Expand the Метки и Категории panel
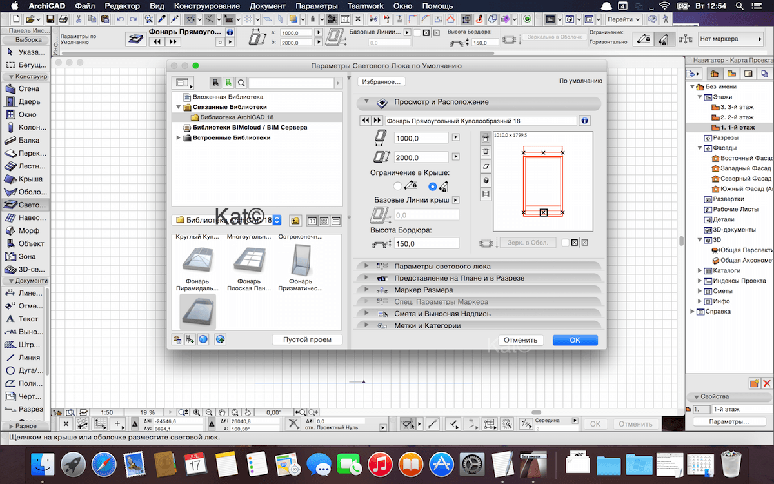This screenshot has width=774, height=484. tap(366, 325)
